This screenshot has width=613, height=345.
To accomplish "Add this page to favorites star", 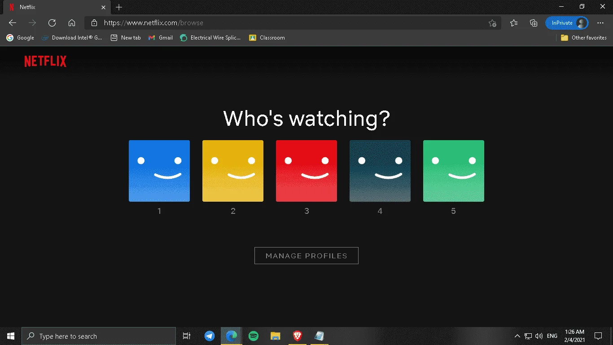I will [x=492, y=23].
